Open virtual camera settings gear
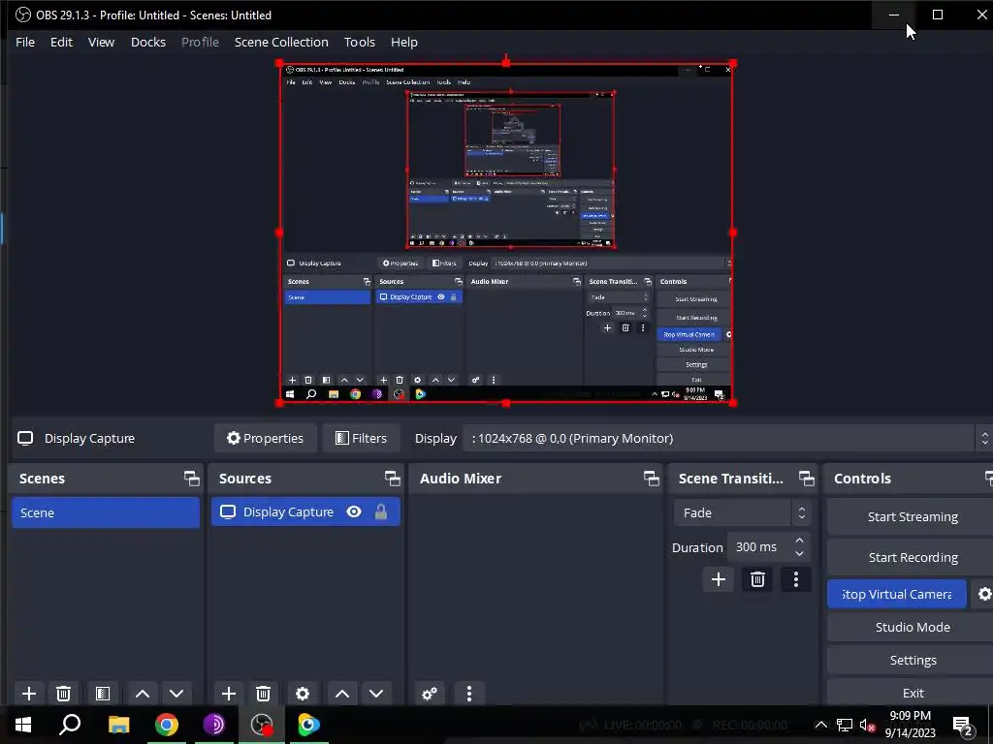 (x=983, y=594)
